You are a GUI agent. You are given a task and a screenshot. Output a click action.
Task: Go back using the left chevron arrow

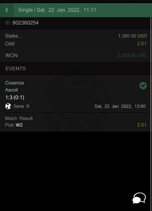pos(7,10)
